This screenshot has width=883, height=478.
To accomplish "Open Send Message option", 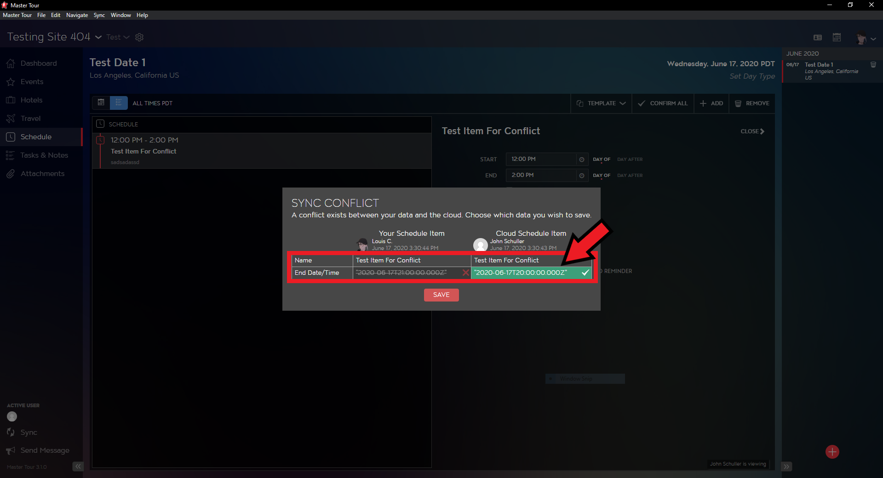I will click(45, 450).
